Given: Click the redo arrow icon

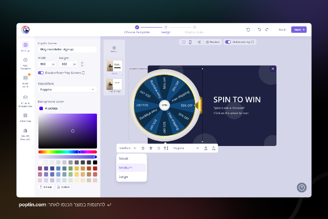Looking at the screenshot, I should [266, 30].
